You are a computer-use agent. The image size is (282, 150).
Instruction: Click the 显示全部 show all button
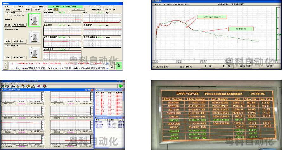[246, 67]
